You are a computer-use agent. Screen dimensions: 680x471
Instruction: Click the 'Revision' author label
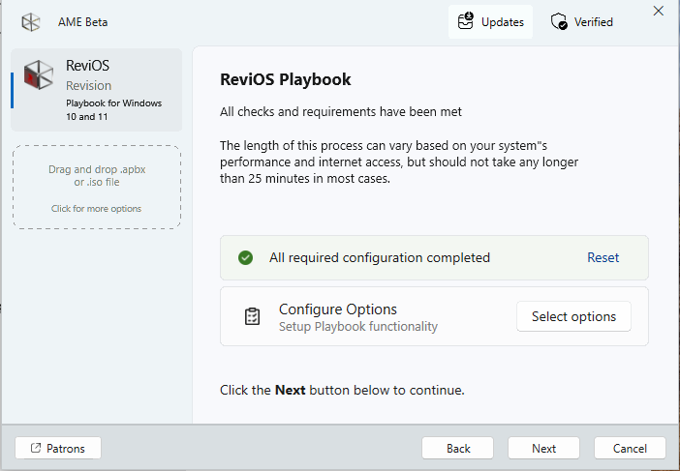[x=88, y=86]
